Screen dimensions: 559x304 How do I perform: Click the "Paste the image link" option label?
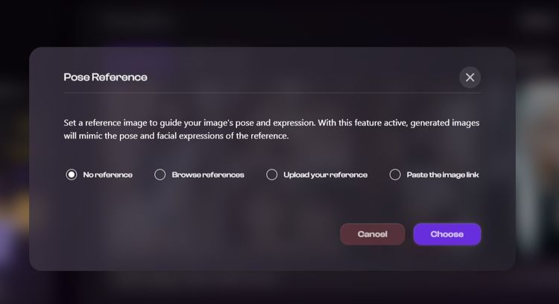coord(443,174)
